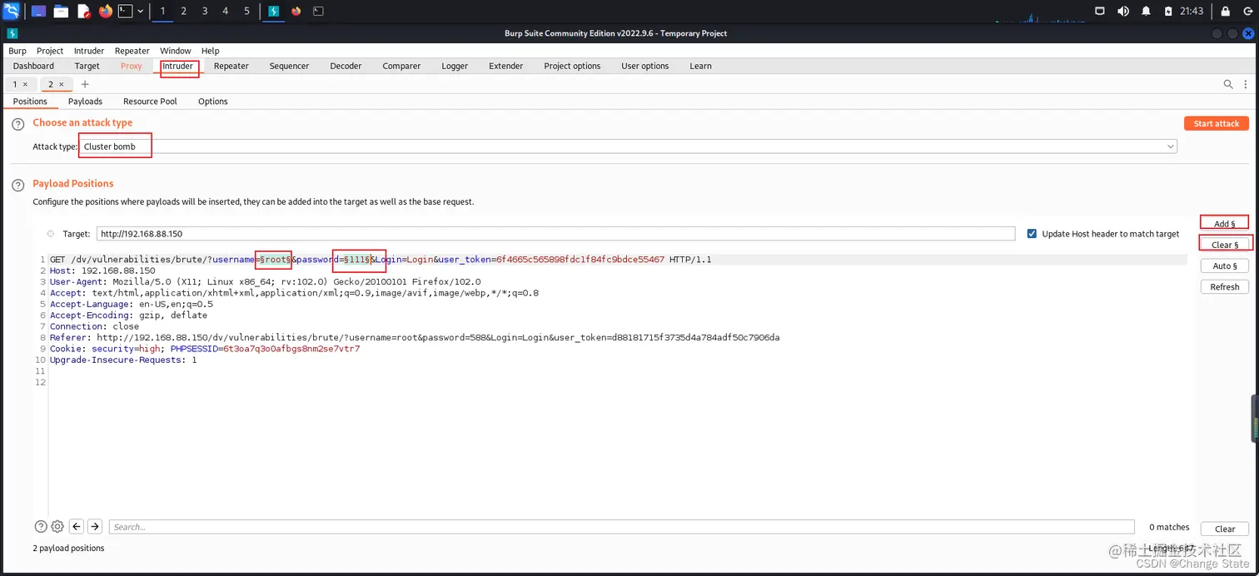Open search settings gear icon
Image resolution: width=1259 pixels, height=576 pixels.
point(57,526)
